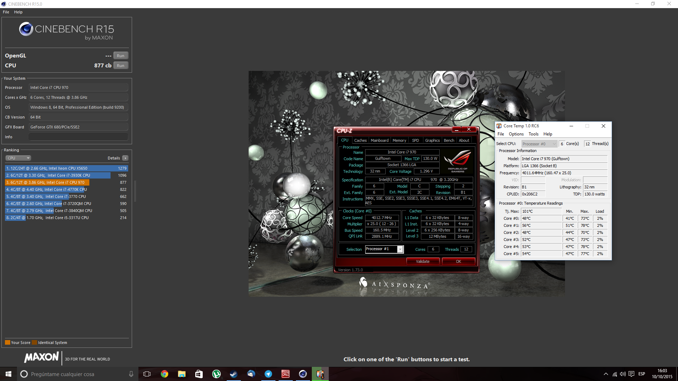The image size is (678, 381).
Task: Select the orange Core i7 970 ranking row
Action: 66,182
